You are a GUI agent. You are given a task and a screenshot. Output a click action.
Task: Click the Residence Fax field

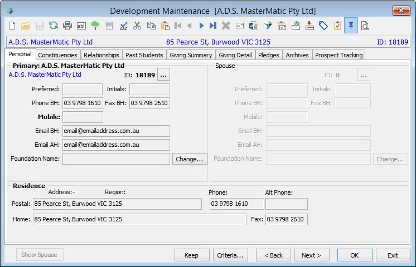click(x=287, y=219)
